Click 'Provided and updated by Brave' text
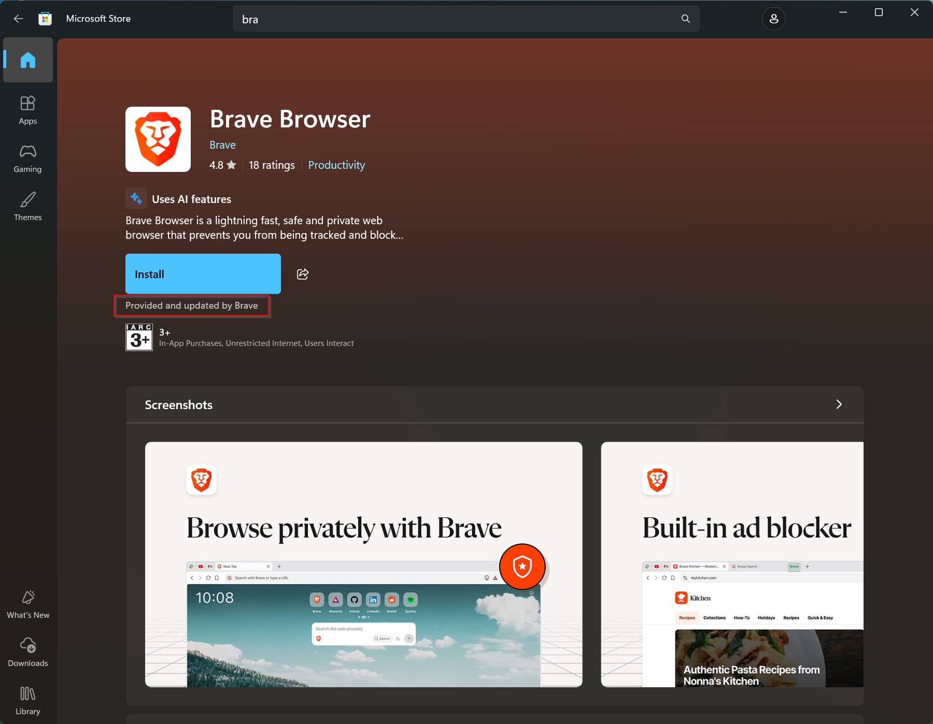The height and width of the screenshot is (724, 933). click(192, 306)
